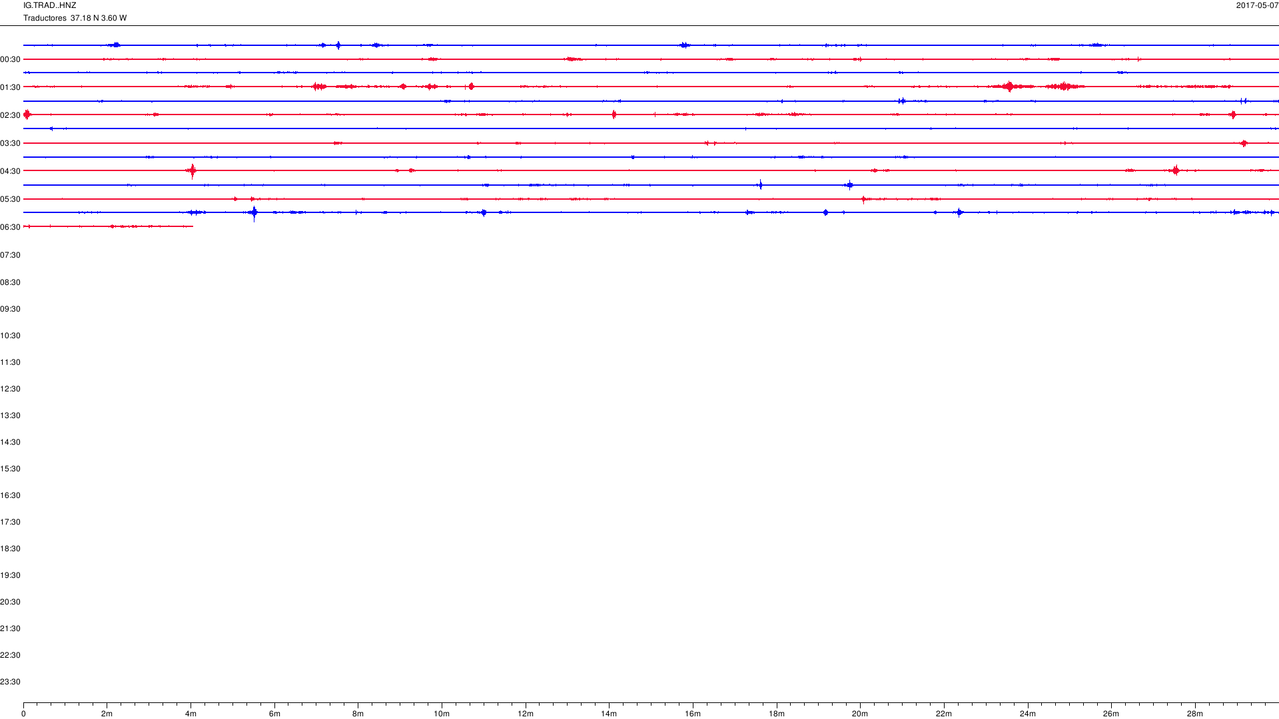1279x719 pixels.
Task: Click the 2m axis label
Action: click(107, 714)
